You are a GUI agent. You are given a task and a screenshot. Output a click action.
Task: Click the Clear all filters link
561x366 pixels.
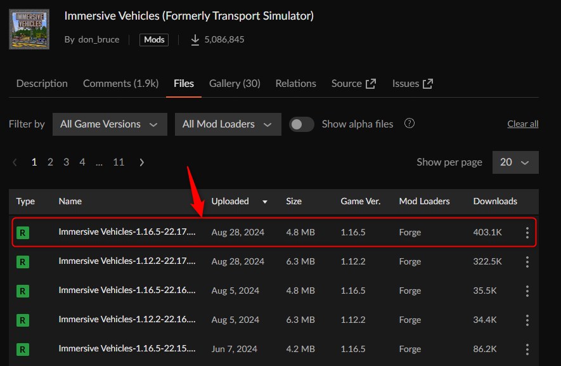523,124
